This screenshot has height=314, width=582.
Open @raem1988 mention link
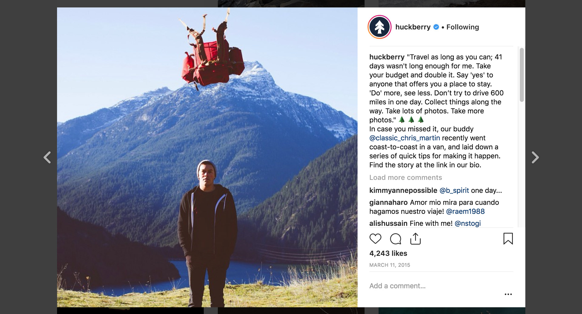(465, 211)
